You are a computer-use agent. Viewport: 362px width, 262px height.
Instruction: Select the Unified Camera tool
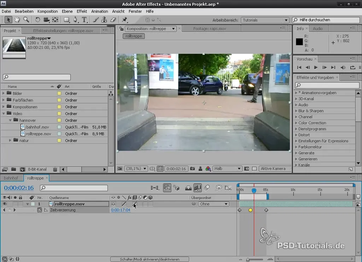(x=46, y=20)
